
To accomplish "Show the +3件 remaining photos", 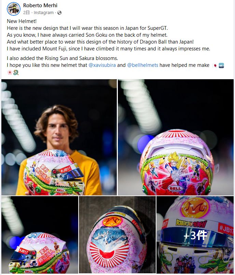I will coord(195,235).
